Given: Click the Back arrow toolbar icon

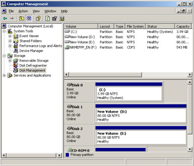Looking at the screenshot, I should [5, 19].
